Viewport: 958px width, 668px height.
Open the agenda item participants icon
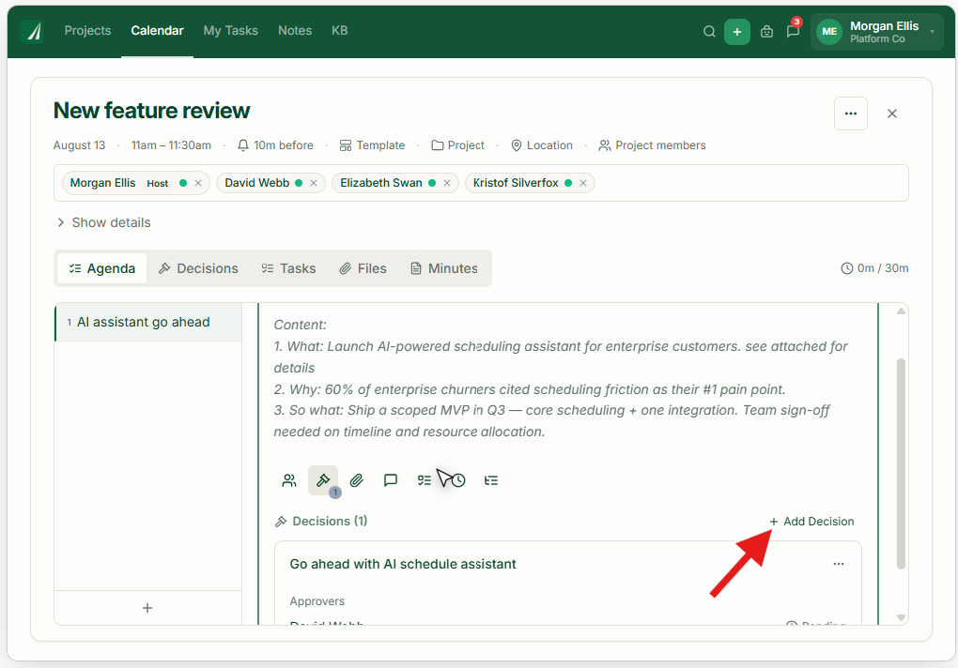coord(289,480)
